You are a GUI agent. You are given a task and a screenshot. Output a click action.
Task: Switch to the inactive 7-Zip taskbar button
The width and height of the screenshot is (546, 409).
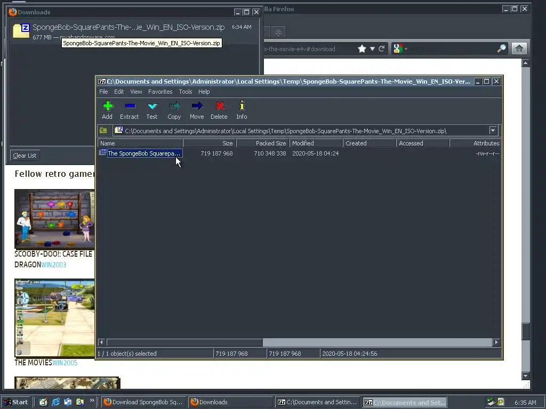(318, 402)
